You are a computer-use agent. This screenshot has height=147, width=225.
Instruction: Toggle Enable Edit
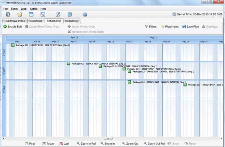(x=13, y=27)
